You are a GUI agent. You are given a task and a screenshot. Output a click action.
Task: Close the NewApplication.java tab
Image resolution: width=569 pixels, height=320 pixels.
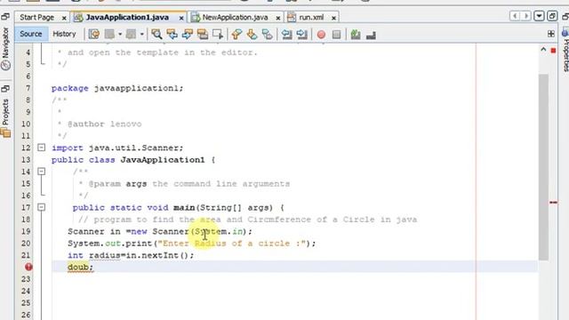(278, 18)
